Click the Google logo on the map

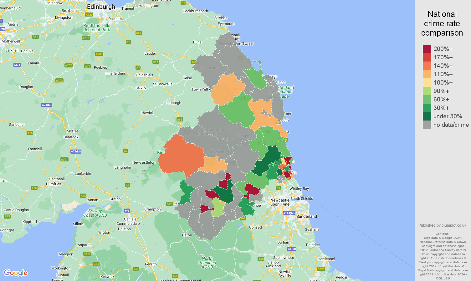pyautogui.click(x=16, y=273)
